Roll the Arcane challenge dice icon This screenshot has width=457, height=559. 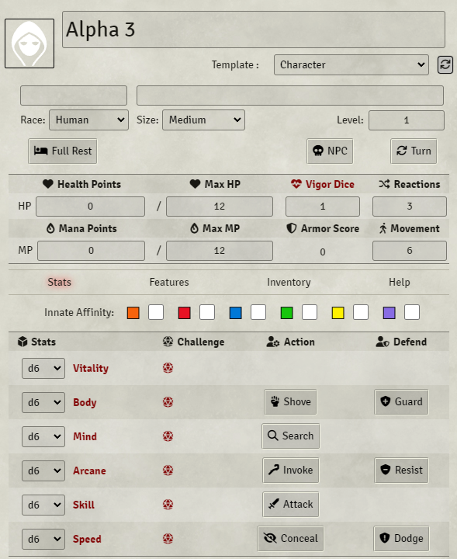coord(168,470)
